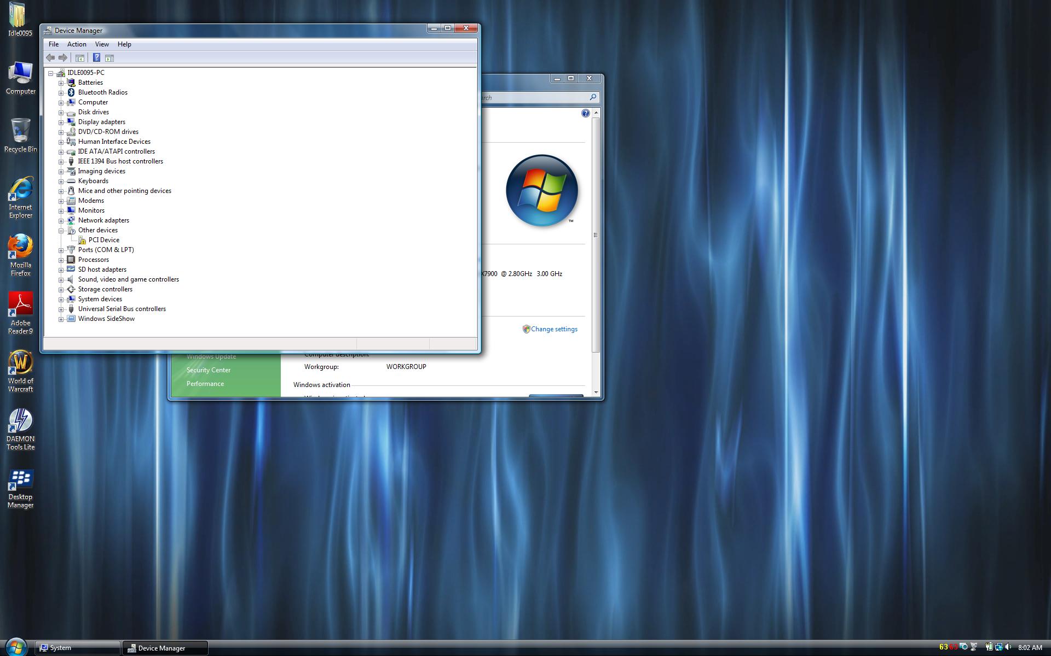This screenshot has height=656, width=1051.
Task: Expand the Monitors node
Action: click(x=61, y=210)
